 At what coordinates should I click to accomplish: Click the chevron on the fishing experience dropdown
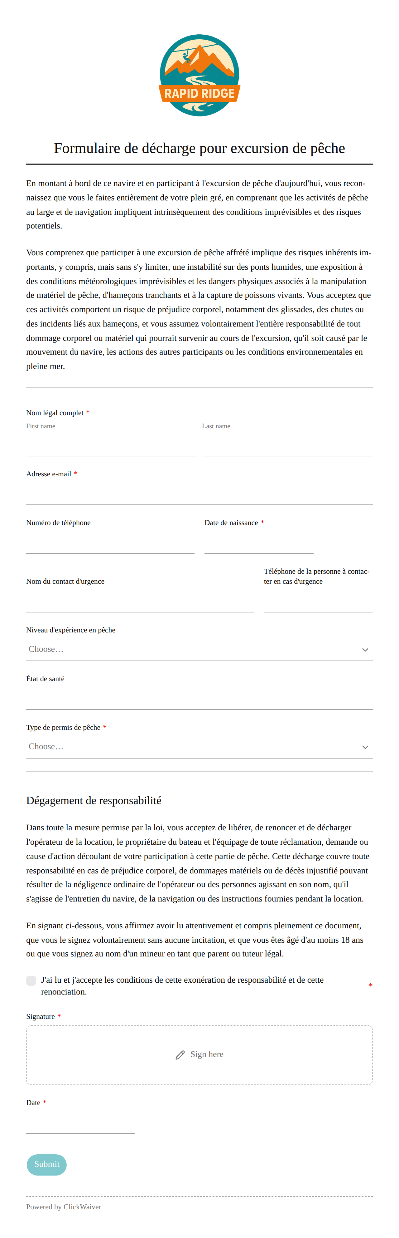pyautogui.click(x=365, y=649)
